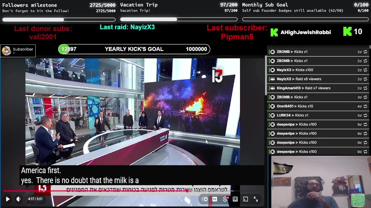The width and height of the screenshot is (371, 208).
Task: Cast the video to a device
Action: point(245,199)
